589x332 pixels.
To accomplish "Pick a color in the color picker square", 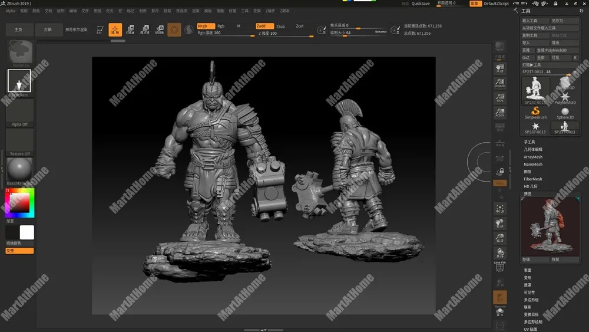I will point(19,203).
